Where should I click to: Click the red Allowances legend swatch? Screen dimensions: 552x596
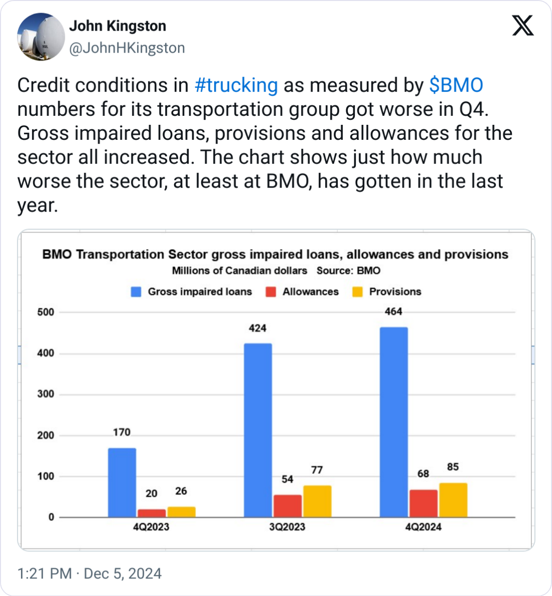tap(271, 292)
